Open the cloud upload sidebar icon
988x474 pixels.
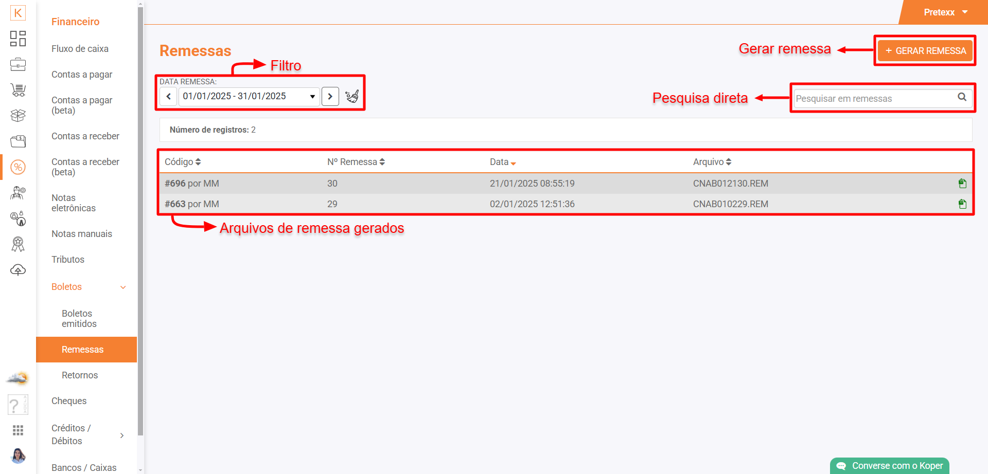tap(18, 270)
